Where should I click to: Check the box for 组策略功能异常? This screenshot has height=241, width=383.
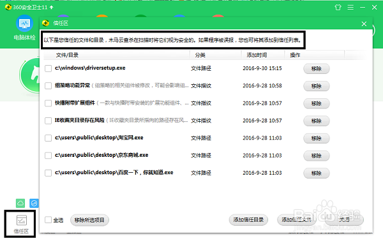click(x=48, y=86)
